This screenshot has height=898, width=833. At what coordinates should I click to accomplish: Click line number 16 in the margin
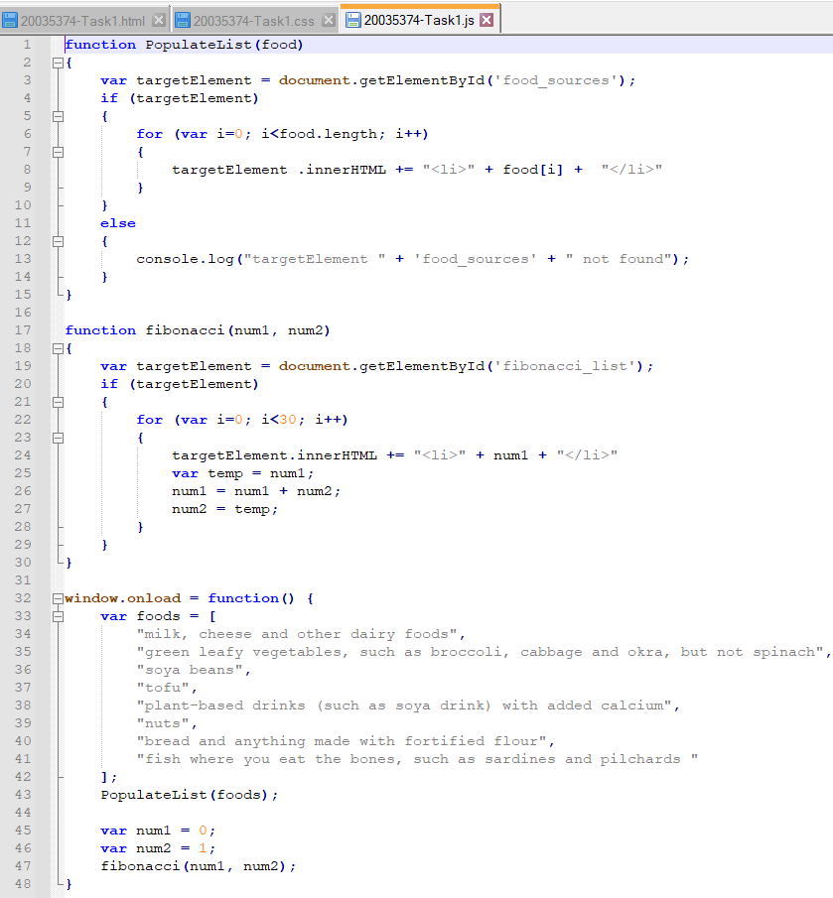point(23,313)
